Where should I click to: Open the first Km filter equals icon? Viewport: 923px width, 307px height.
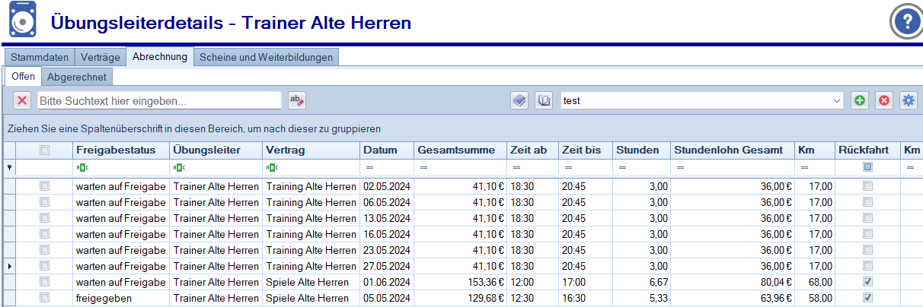pyautogui.click(x=805, y=167)
